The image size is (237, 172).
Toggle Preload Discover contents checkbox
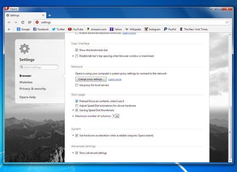tap(77, 101)
